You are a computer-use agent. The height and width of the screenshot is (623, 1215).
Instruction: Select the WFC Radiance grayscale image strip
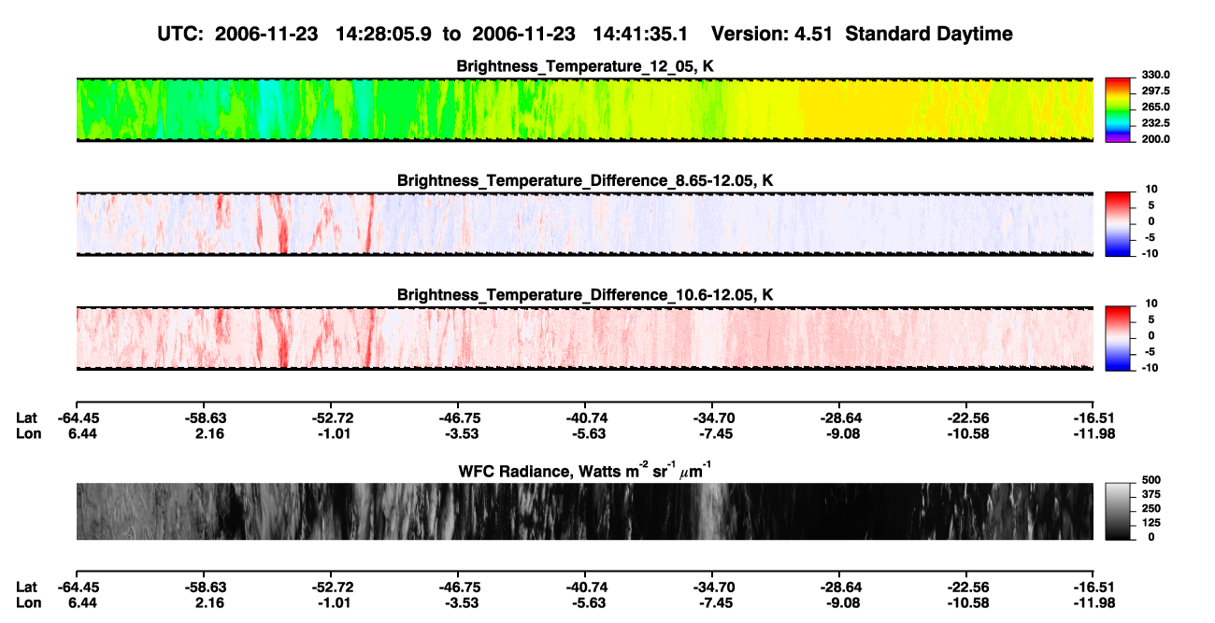click(x=584, y=511)
